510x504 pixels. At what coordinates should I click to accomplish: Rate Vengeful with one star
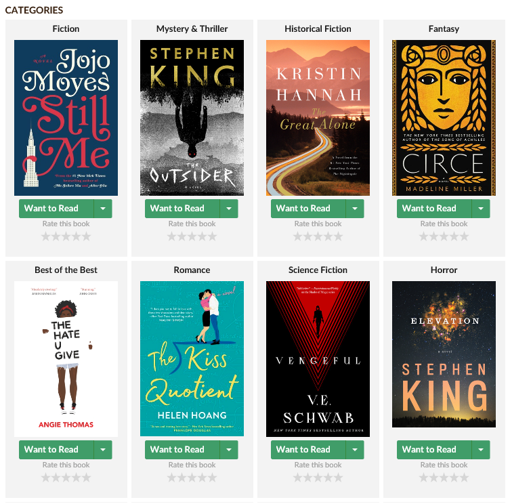coord(297,478)
